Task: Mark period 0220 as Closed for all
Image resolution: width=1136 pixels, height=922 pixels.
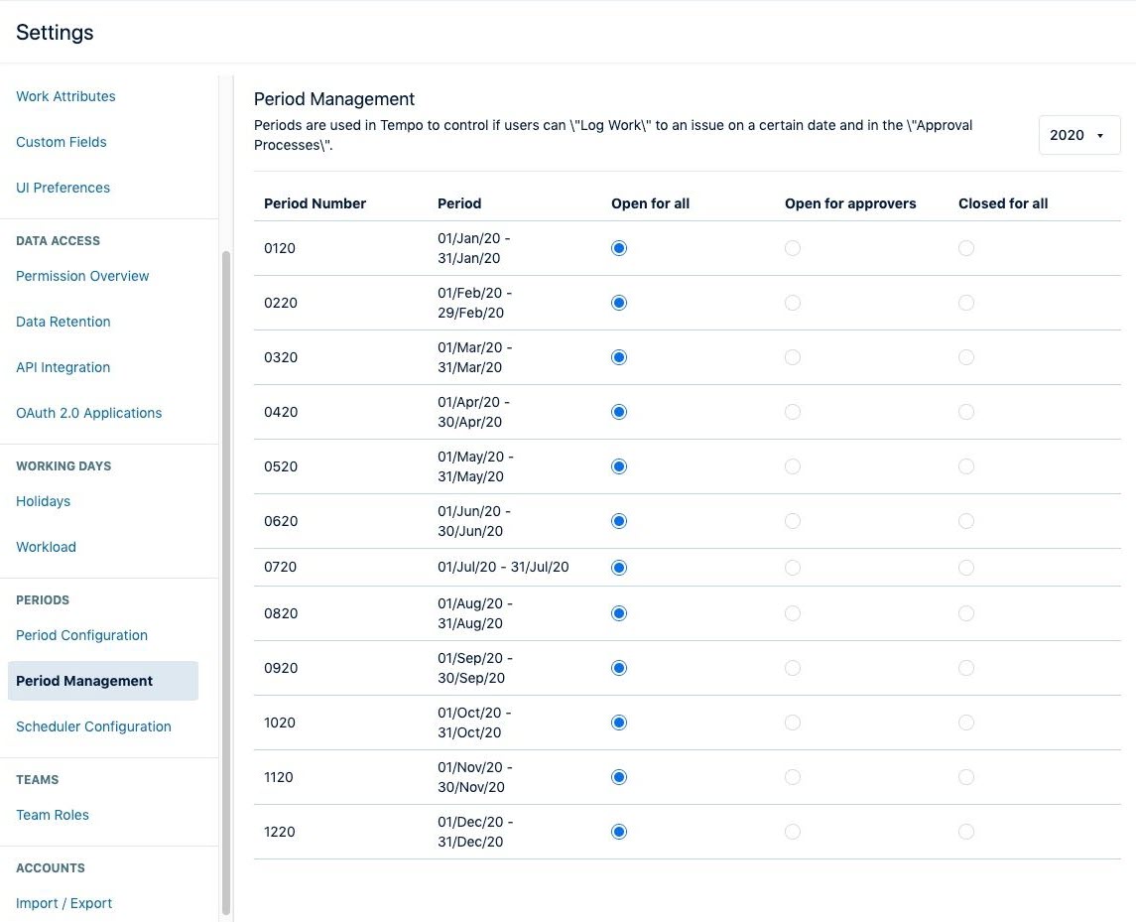Action: 965,302
